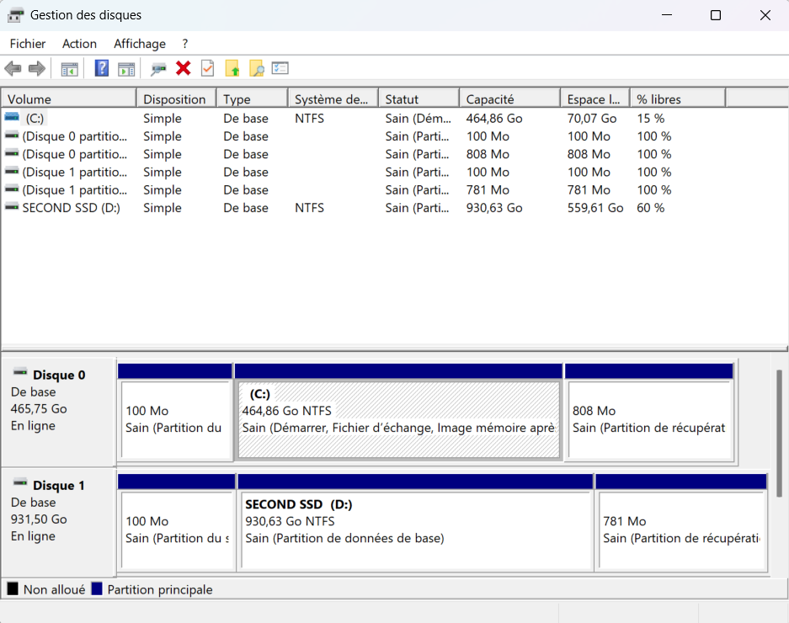Open the Affichage menu

[140, 44]
